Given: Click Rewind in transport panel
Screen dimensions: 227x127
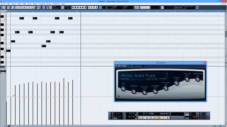Looking at the screenshot, I should tap(143, 117).
